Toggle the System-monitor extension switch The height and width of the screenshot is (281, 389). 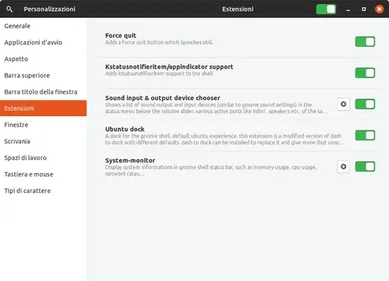click(x=365, y=166)
